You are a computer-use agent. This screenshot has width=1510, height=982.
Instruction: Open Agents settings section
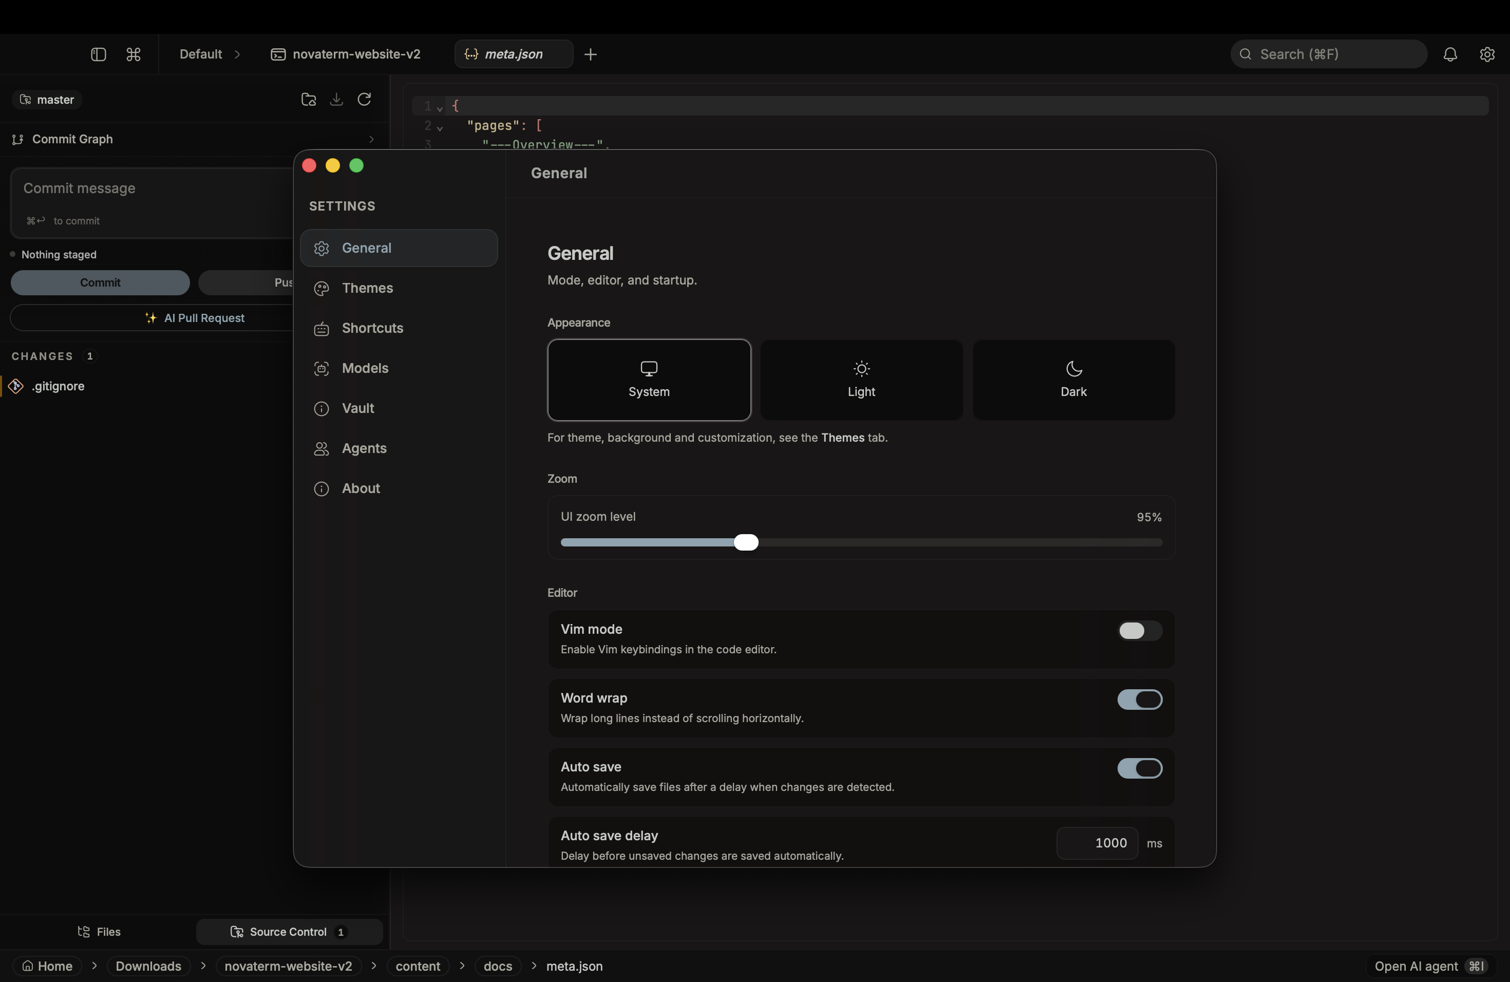coord(399,448)
